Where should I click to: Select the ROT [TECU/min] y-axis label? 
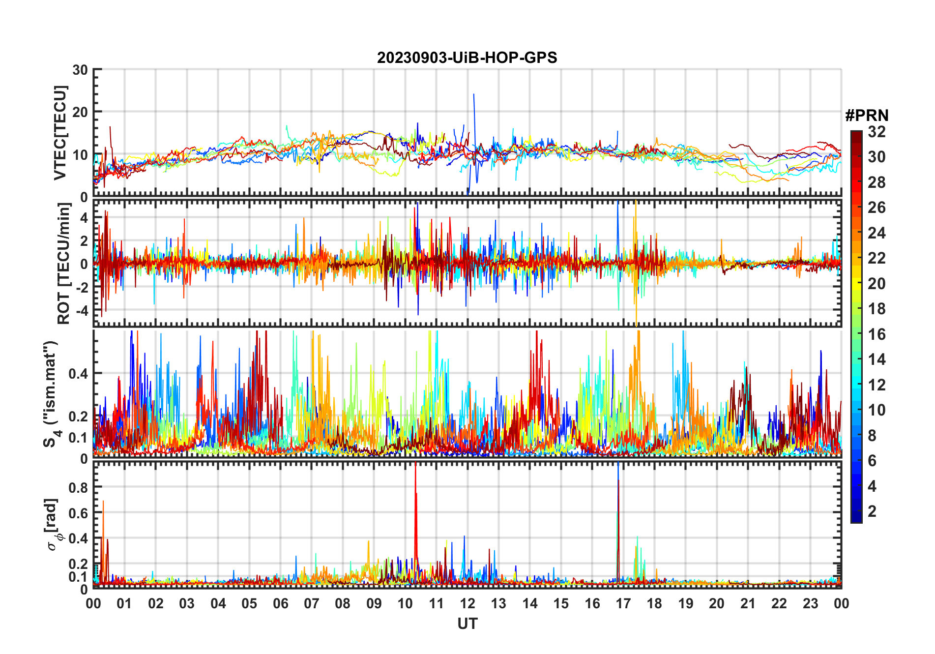click(64, 264)
